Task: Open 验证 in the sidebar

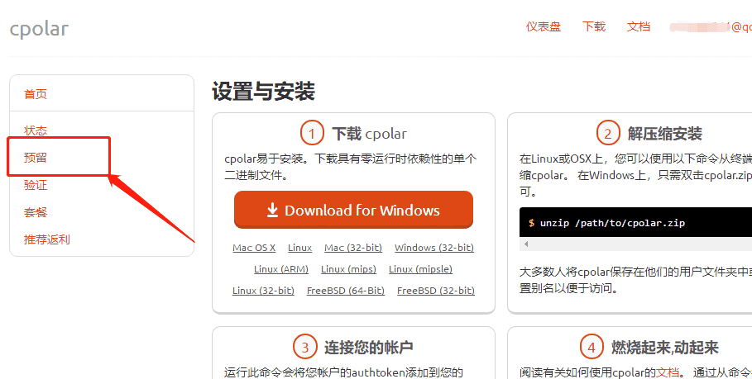Action: [x=36, y=185]
